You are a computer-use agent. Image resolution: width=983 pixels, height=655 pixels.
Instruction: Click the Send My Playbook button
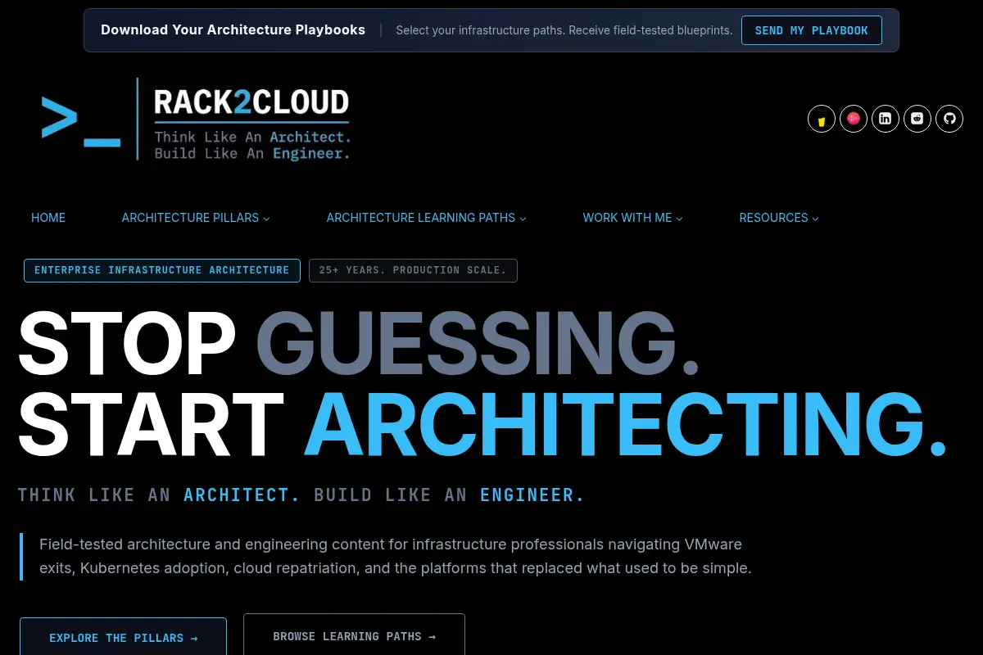pyautogui.click(x=811, y=30)
